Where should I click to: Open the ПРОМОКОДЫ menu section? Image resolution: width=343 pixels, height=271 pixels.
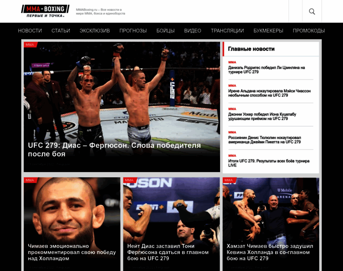[309, 31]
